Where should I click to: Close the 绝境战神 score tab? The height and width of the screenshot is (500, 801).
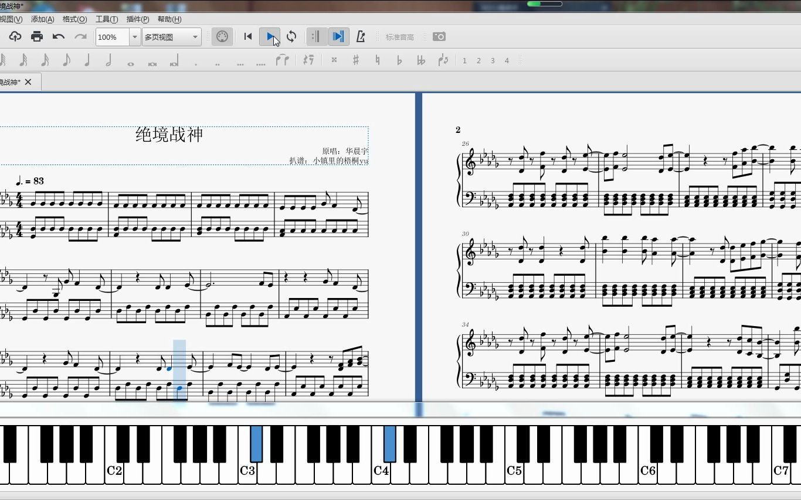tap(28, 82)
